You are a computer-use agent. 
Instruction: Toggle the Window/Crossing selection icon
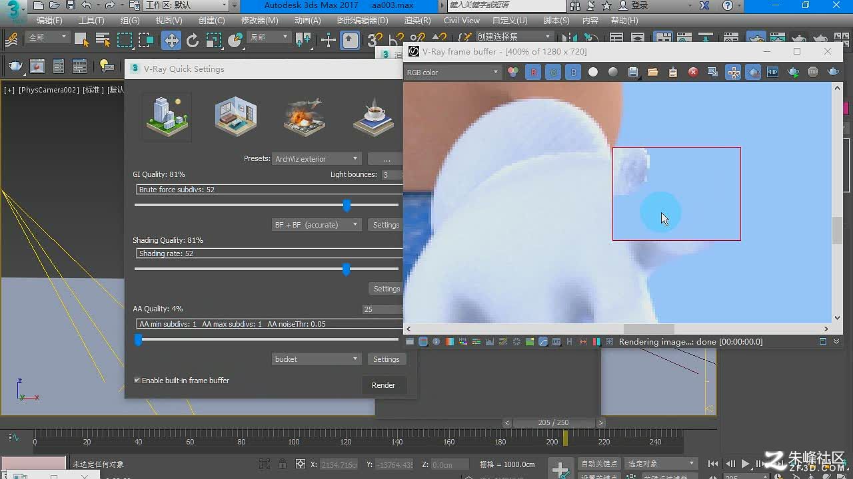(x=146, y=40)
